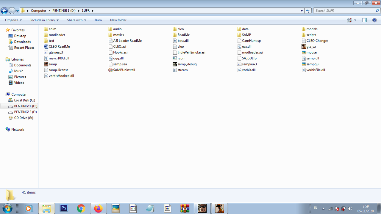The width and height of the screenshot is (381, 214).
Task: Open the Organize menu
Action: (x=13, y=20)
